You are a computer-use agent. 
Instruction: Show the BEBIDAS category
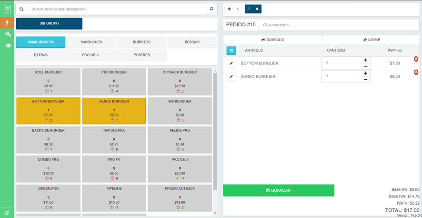[192, 42]
